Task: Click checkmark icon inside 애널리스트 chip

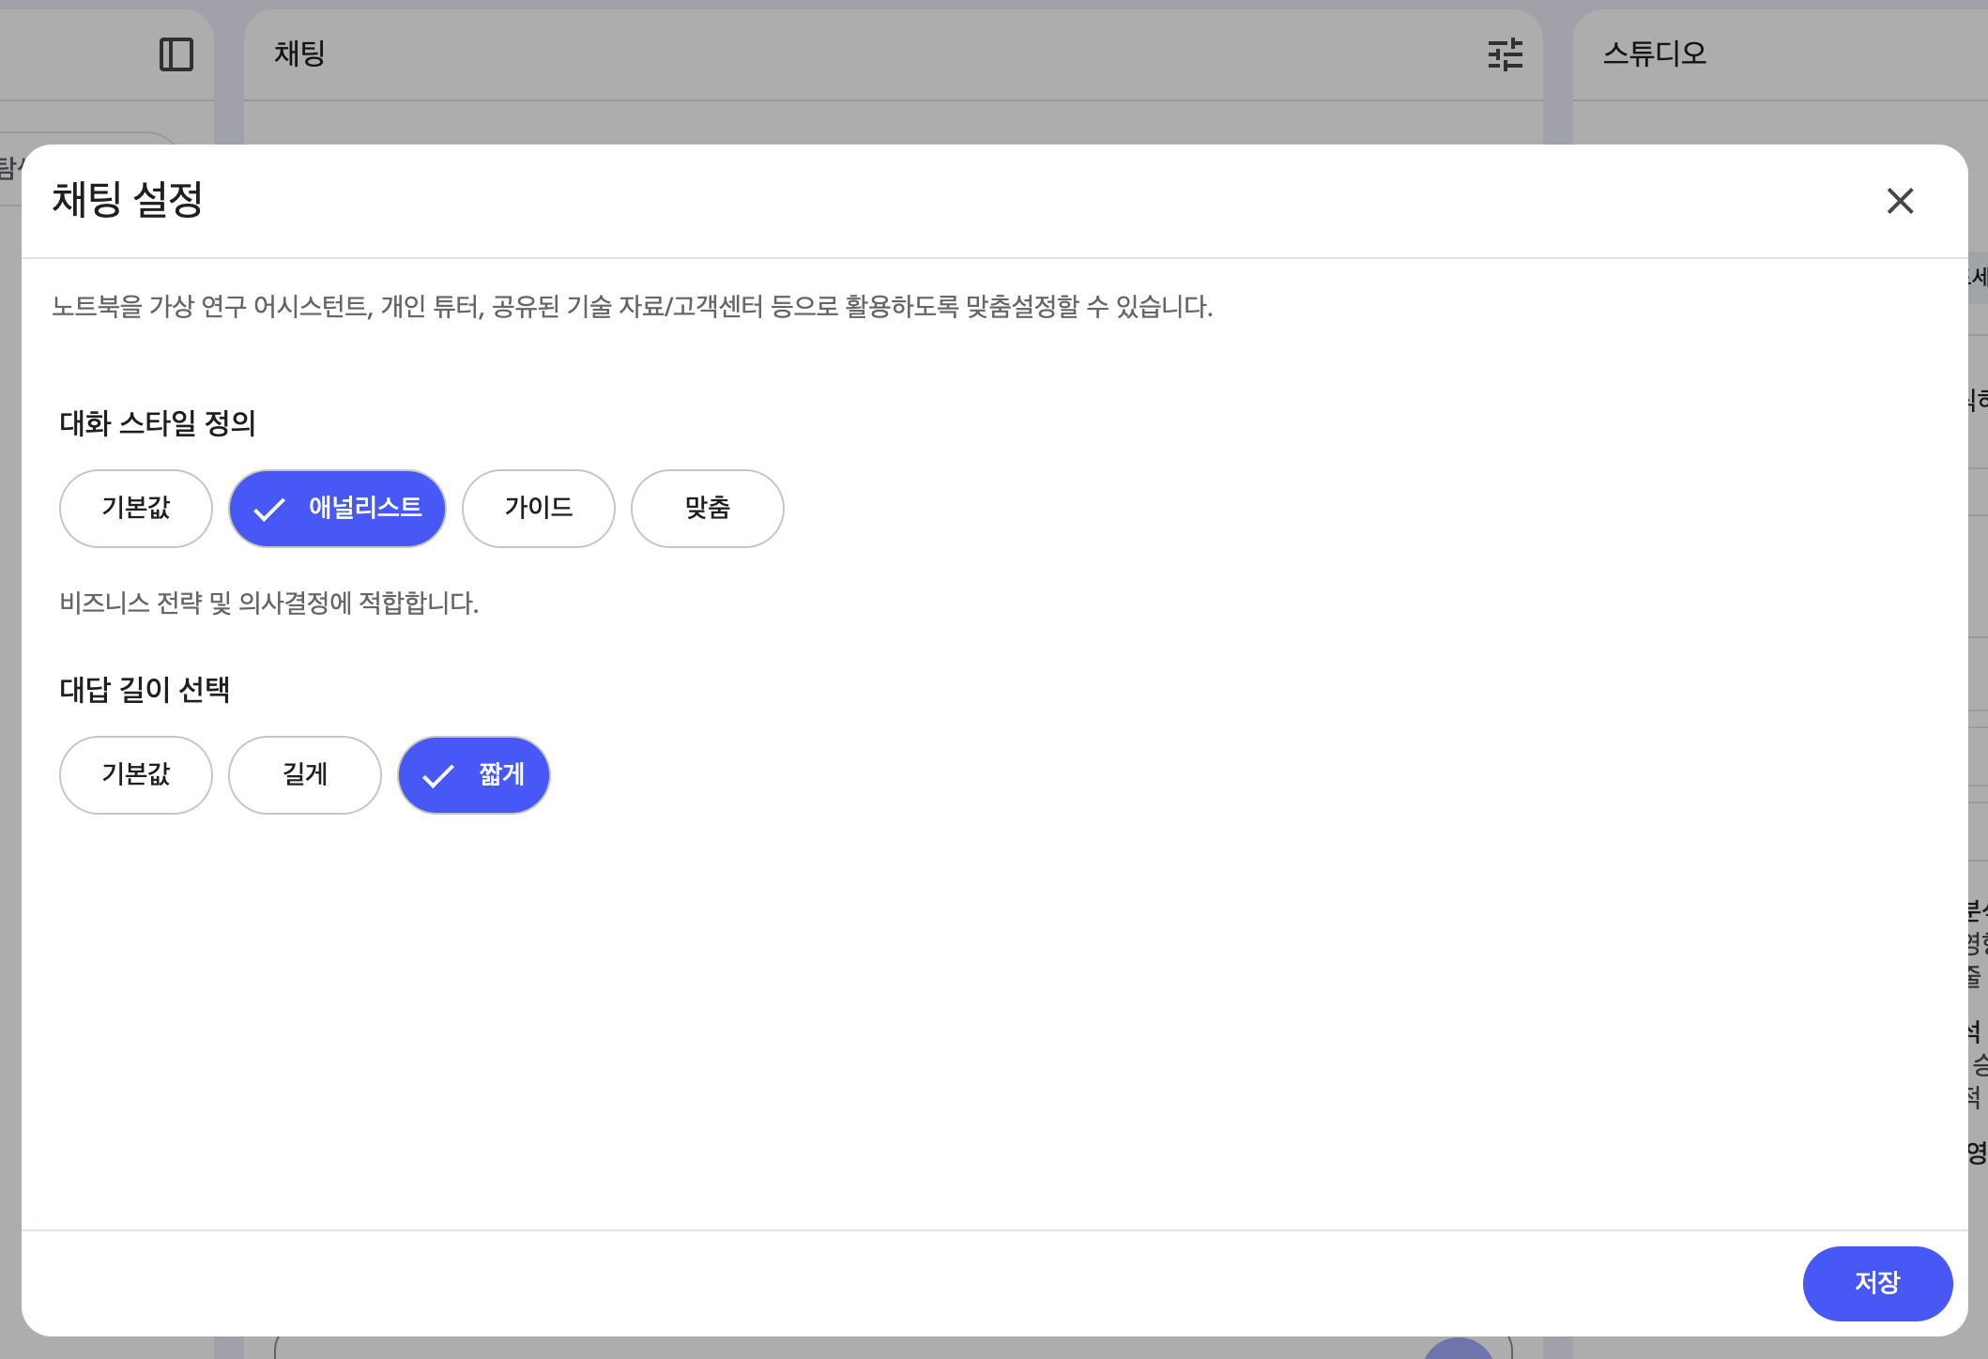Action: tap(269, 510)
